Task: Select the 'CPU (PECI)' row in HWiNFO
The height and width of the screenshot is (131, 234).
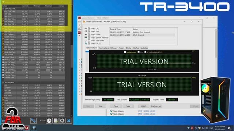Action: click(34, 95)
